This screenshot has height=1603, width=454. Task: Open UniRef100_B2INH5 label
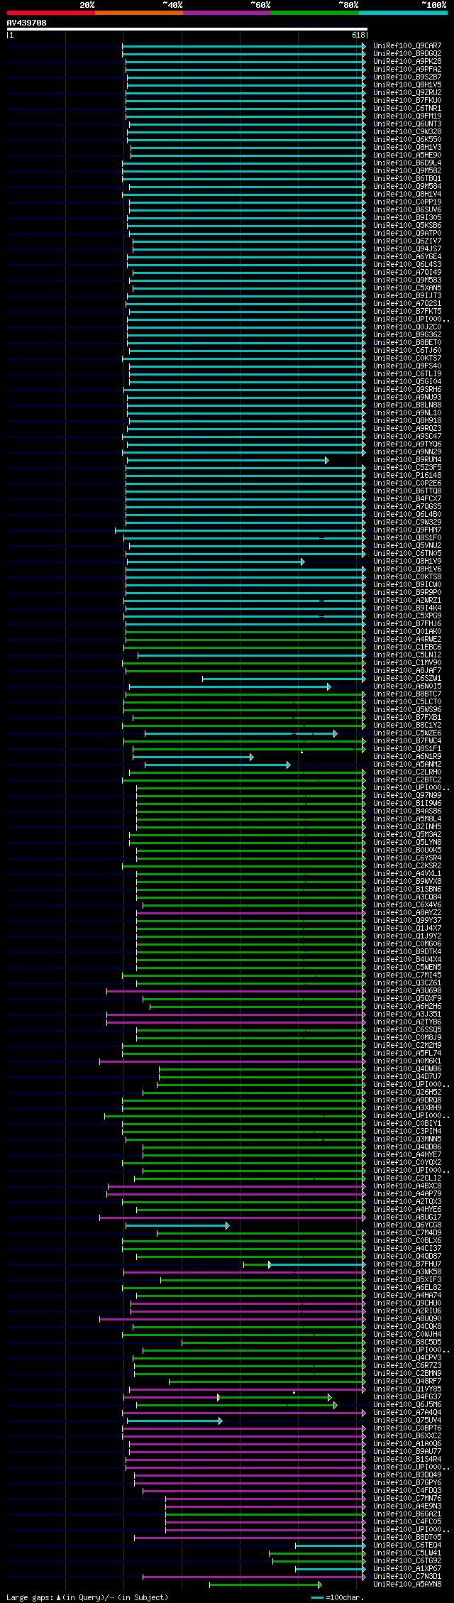407,826
